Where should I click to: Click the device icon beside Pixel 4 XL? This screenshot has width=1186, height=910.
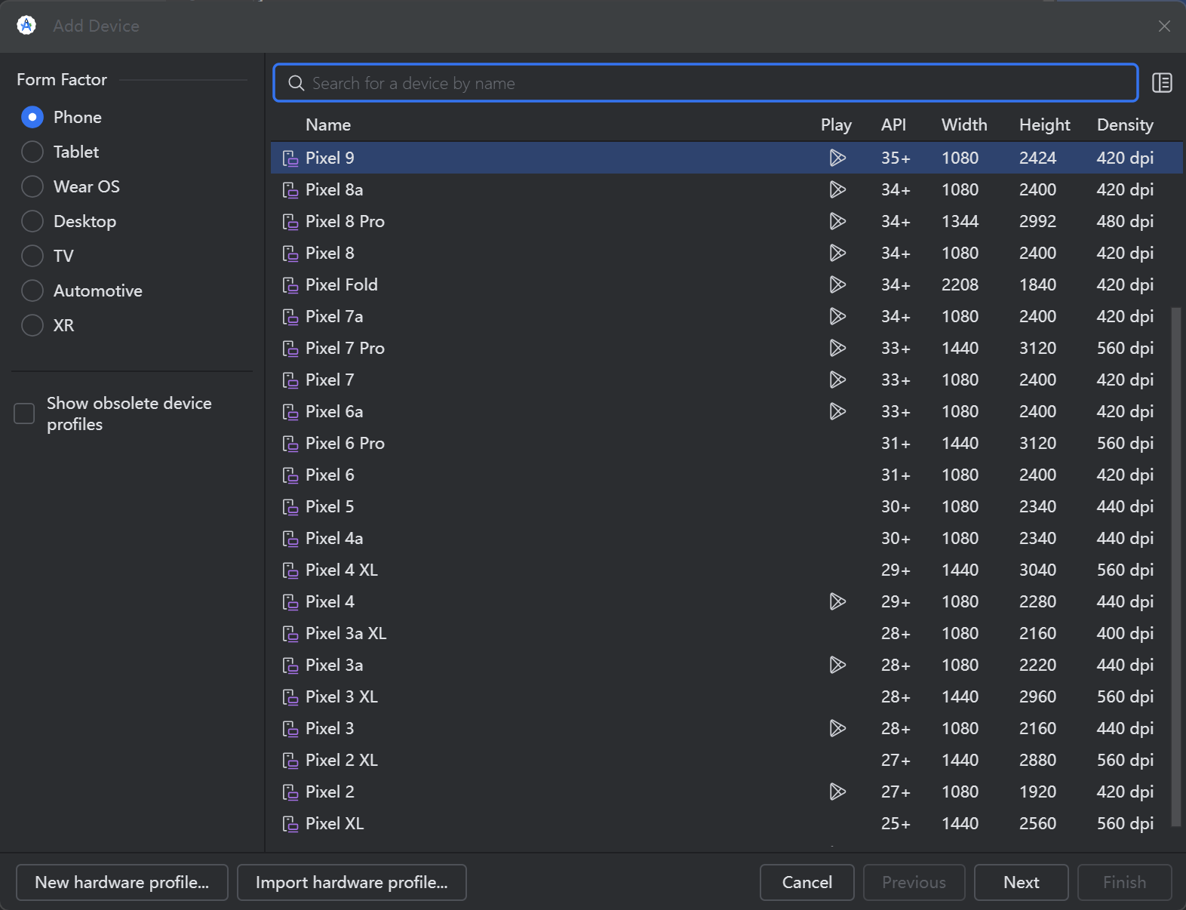[x=290, y=570]
